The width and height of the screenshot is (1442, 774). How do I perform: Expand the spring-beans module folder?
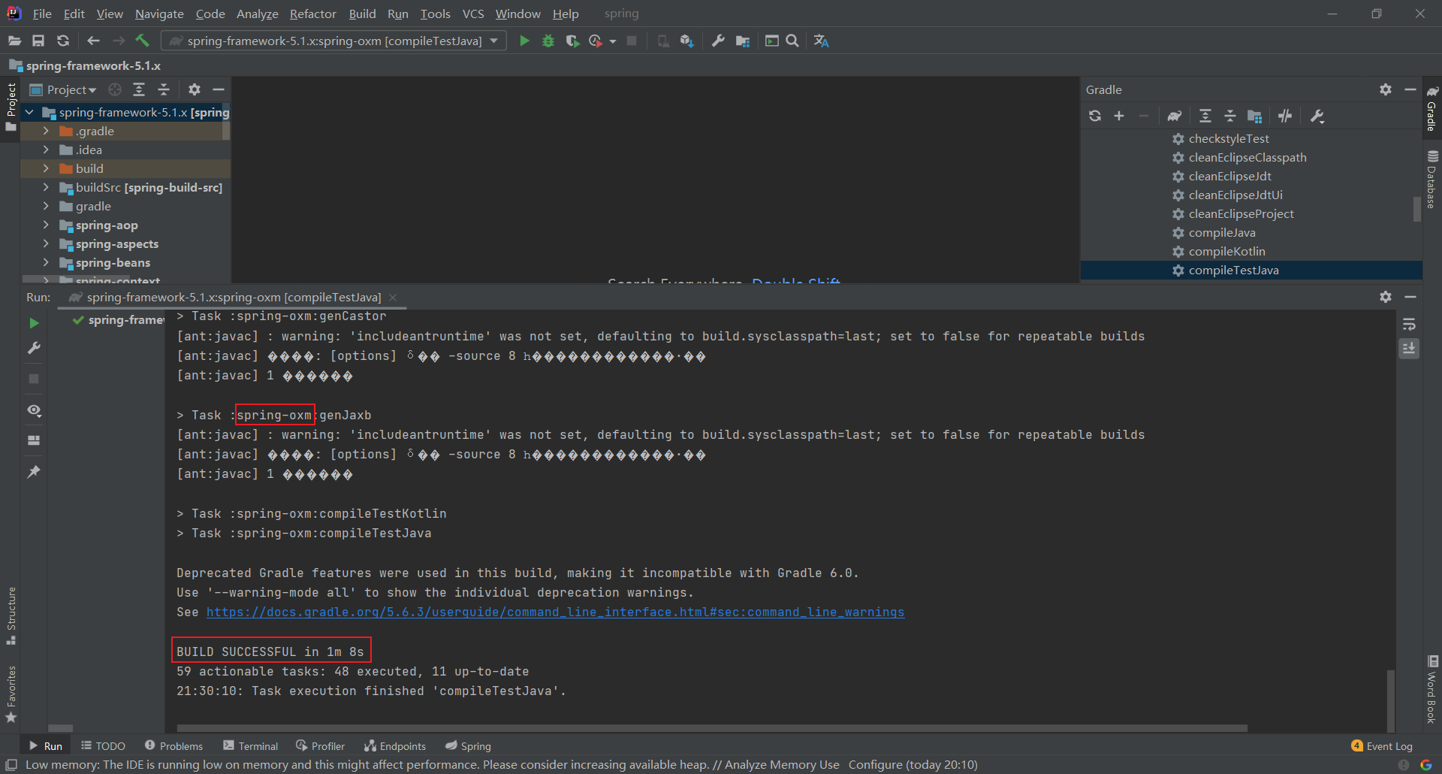(x=46, y=263)
